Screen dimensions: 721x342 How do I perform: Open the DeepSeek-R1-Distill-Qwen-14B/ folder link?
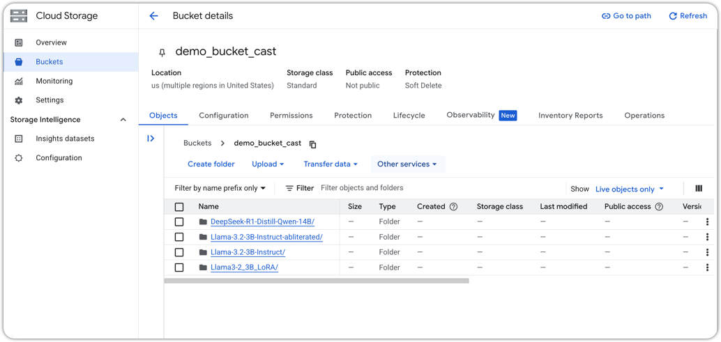pos(262,221)
